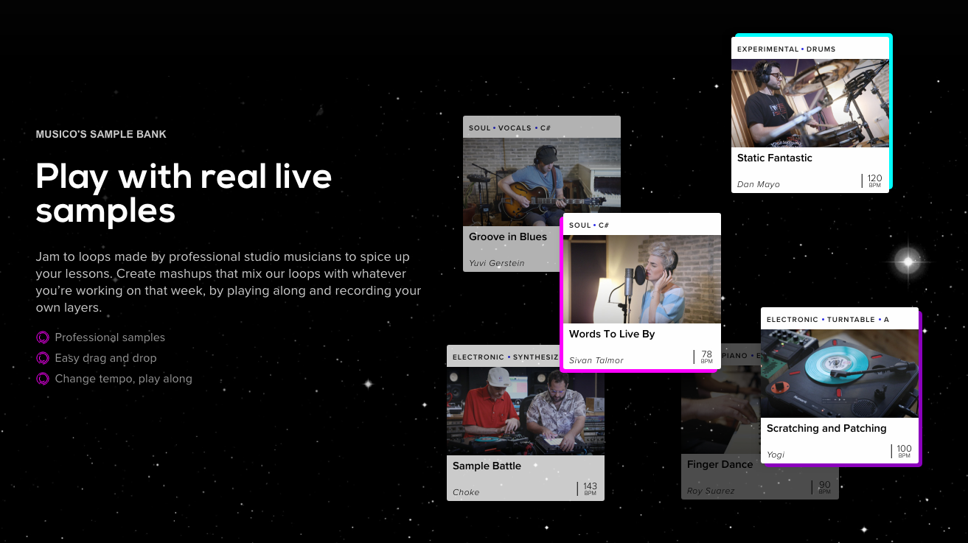Viewport: 968px width, 543px height.
Task: Click the bullet icon beside Easy drag and drop
Action: [x=42, y=358]
